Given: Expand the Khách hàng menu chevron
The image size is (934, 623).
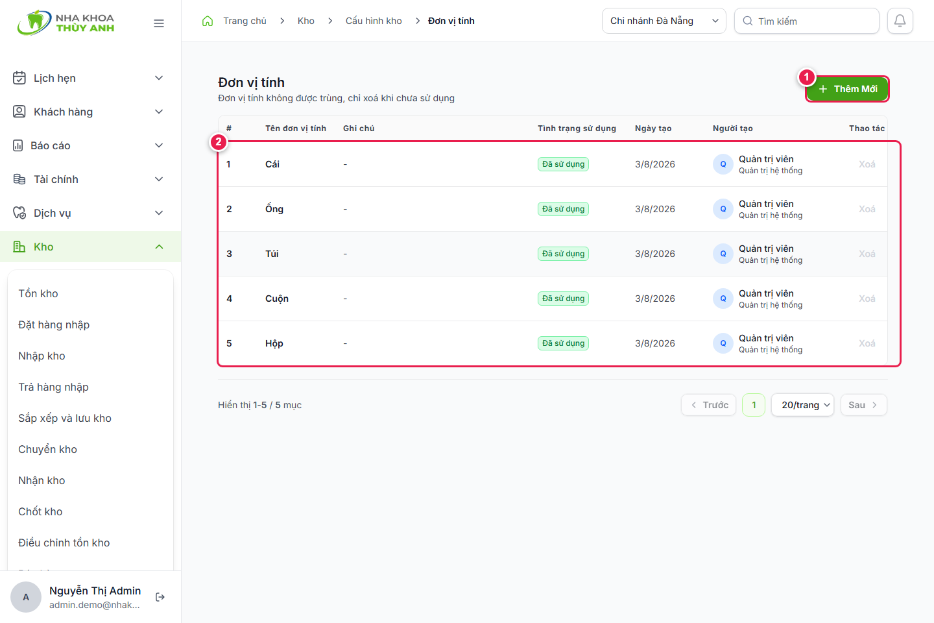Looking at the screenshot, I should (159, 112).
